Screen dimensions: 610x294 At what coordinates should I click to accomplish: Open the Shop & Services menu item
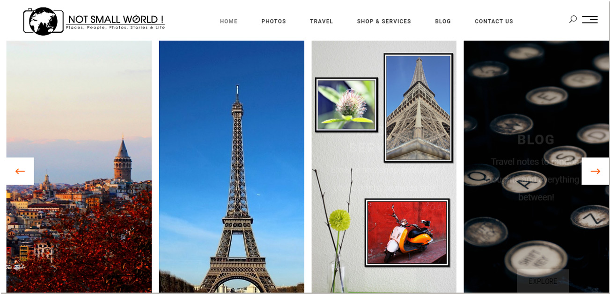[384, 22]
